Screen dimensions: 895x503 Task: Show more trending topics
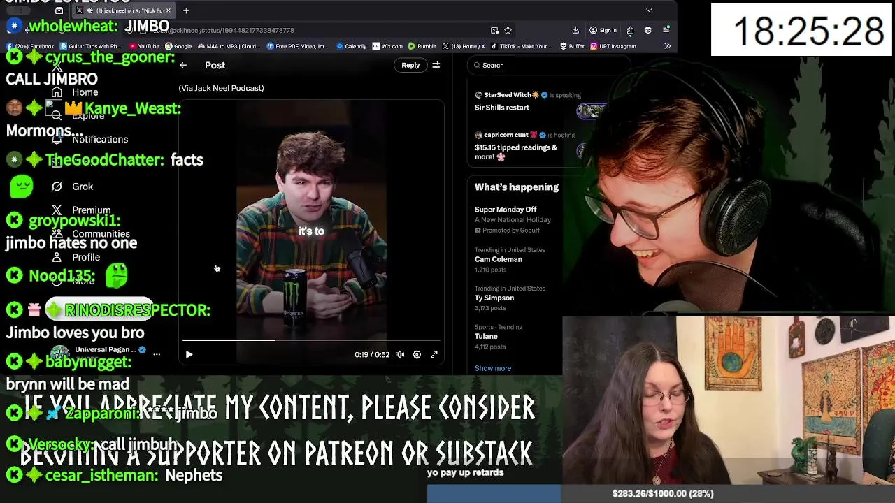pyautogui.click(x=493, y=368)
